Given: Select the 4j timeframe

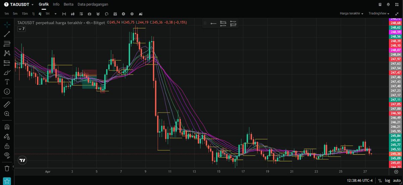Looking at the screenshot, I should tap(40, 14).
